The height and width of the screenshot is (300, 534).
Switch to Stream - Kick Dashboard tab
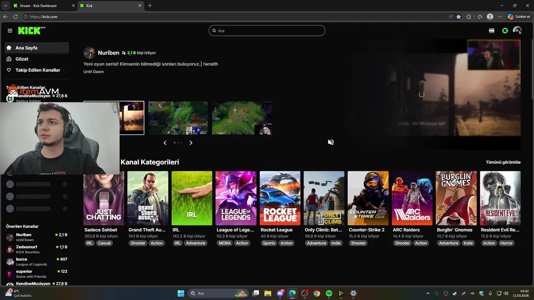click(x=43, y=6)
